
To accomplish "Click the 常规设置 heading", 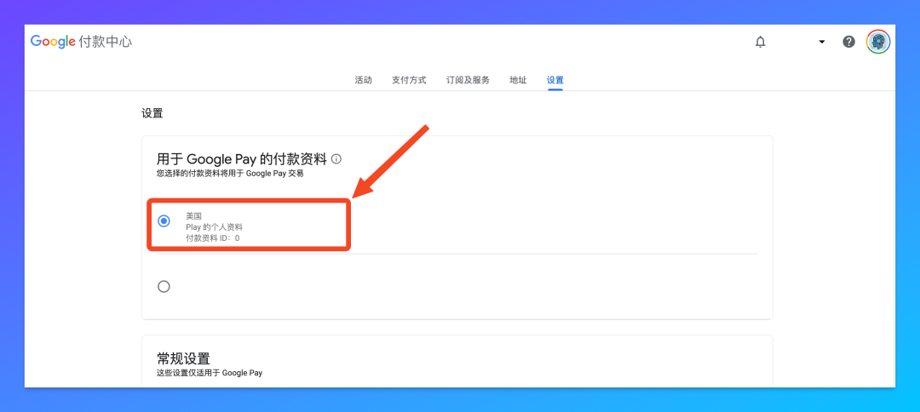I will coord(183,358).
